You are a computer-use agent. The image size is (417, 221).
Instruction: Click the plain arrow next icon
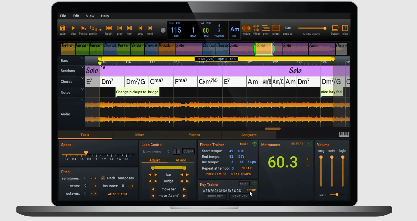[150, 28]
